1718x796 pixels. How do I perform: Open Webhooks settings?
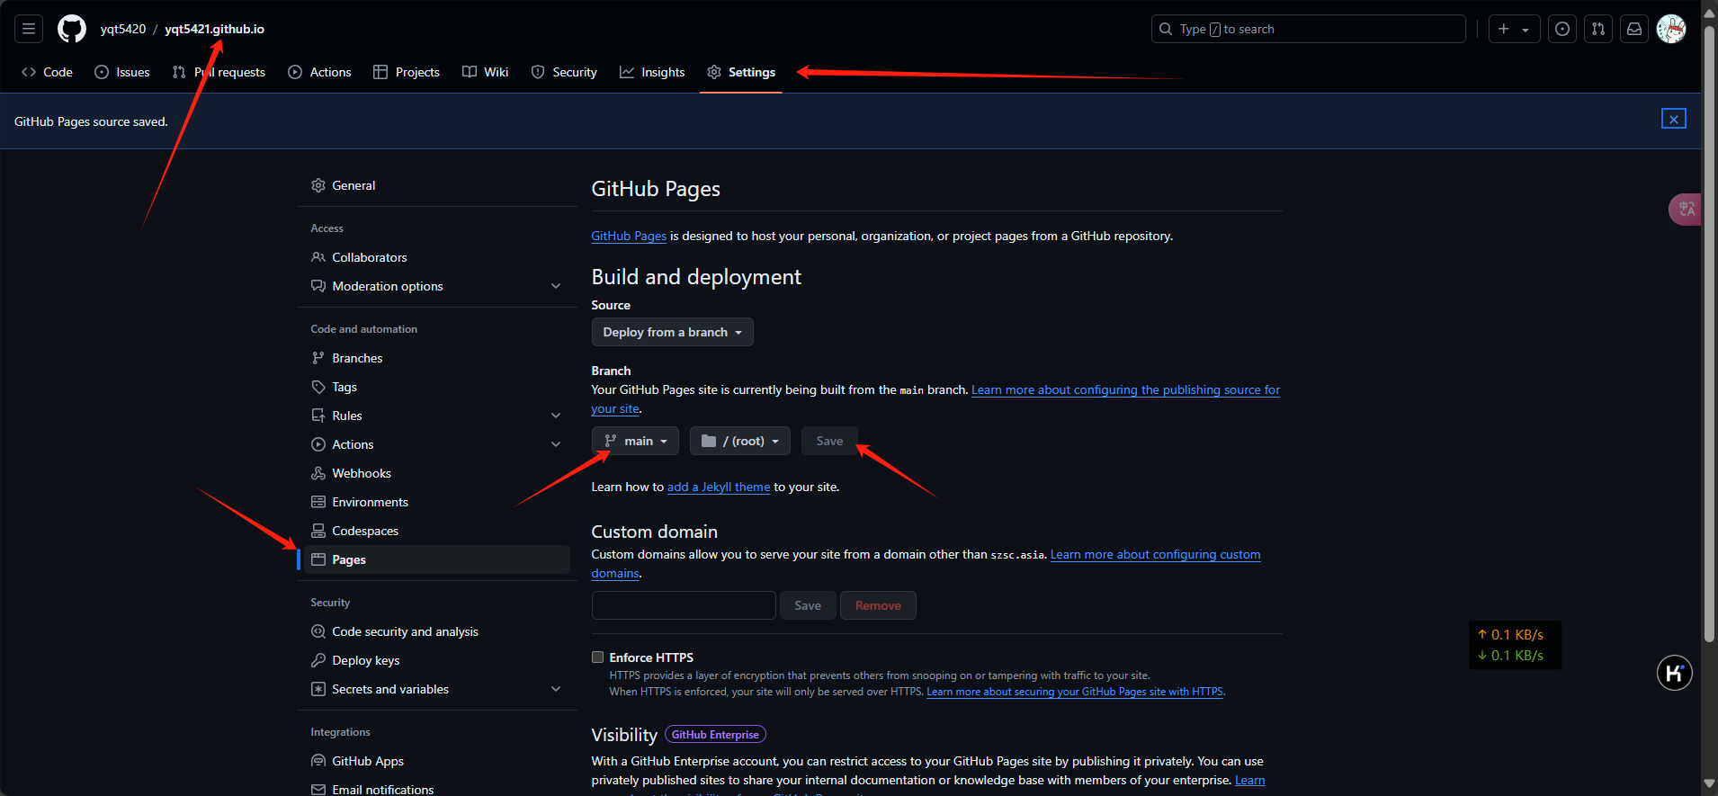click(437, 473)
